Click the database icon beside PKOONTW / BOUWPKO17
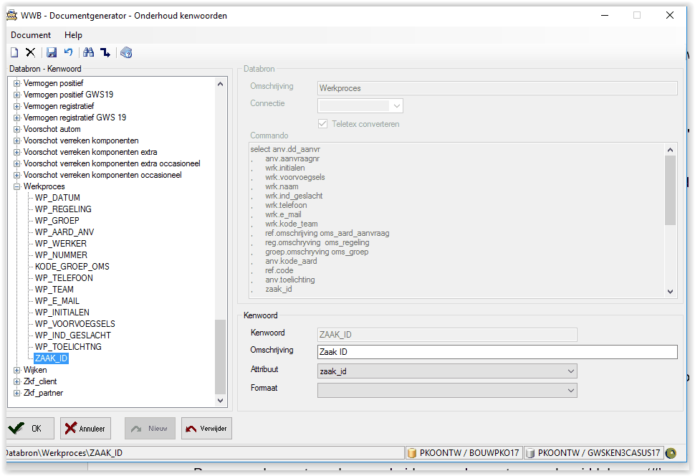Screen dimensions: 695x476 coord(412,453)
